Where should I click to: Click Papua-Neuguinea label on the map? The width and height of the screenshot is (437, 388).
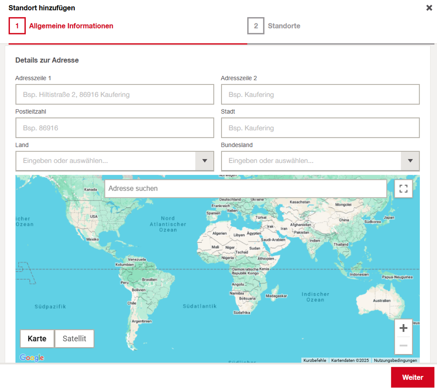pyautogui.click(x=397, y=277)
